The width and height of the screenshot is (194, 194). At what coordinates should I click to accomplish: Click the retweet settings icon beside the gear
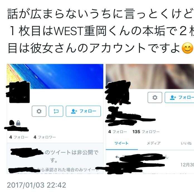[56, 111]
